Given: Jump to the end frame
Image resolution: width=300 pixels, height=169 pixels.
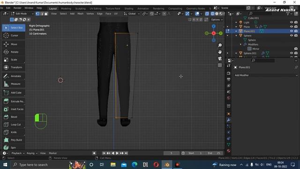Looking at the screenshot, I should coord(126,153).
